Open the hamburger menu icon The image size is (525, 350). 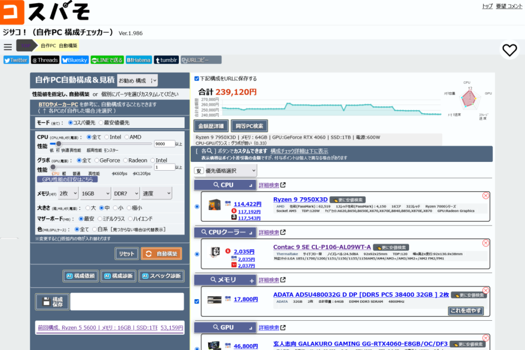[x=8, y=47]
